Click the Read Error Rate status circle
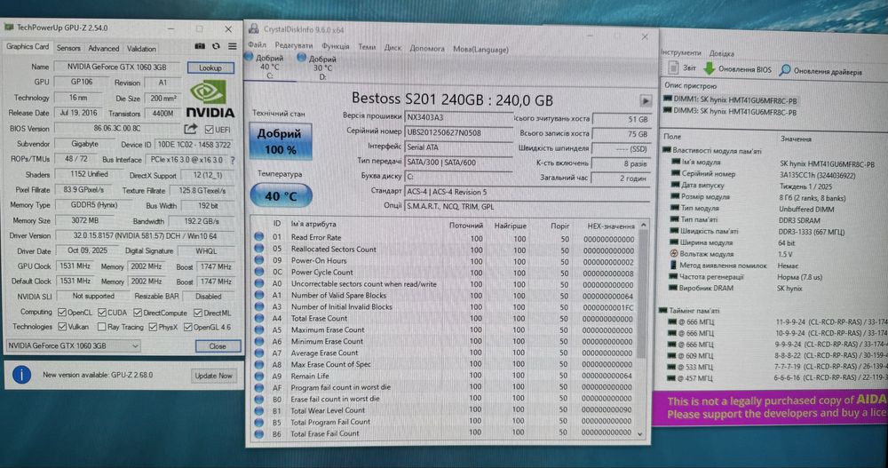Viewport: 888px width, 468px height. 258,237
